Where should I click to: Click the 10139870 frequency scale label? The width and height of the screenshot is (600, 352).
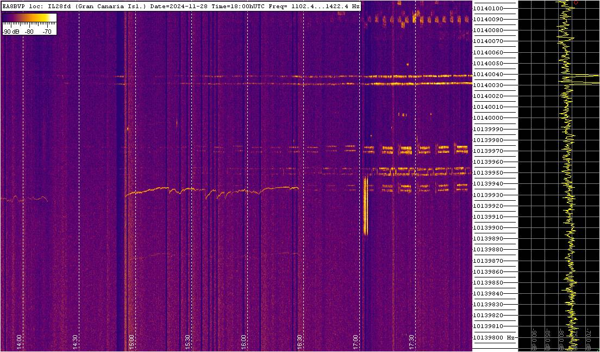(x=488, y=261)
